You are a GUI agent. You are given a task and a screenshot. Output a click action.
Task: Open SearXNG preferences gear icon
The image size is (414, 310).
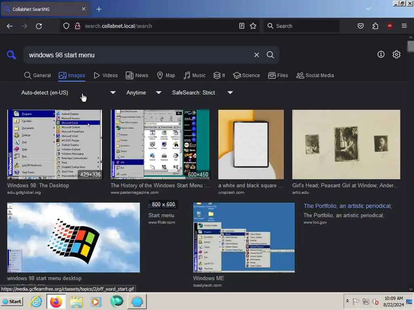[396, 54]
